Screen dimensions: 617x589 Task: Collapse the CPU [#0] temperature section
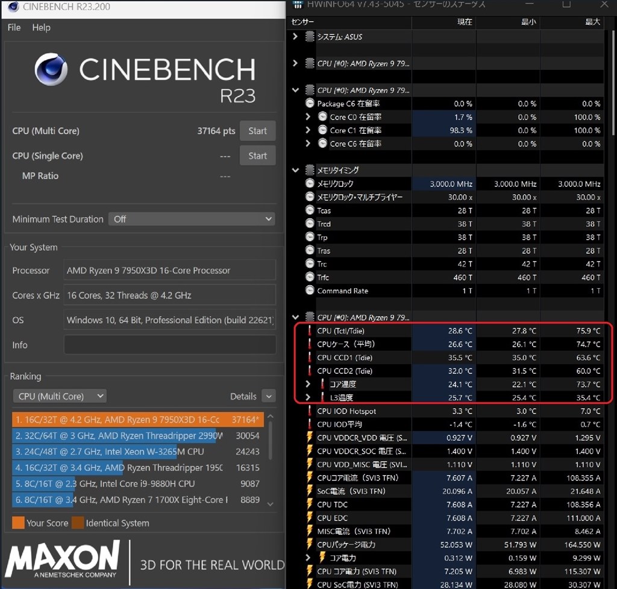(x=295, y=317)
